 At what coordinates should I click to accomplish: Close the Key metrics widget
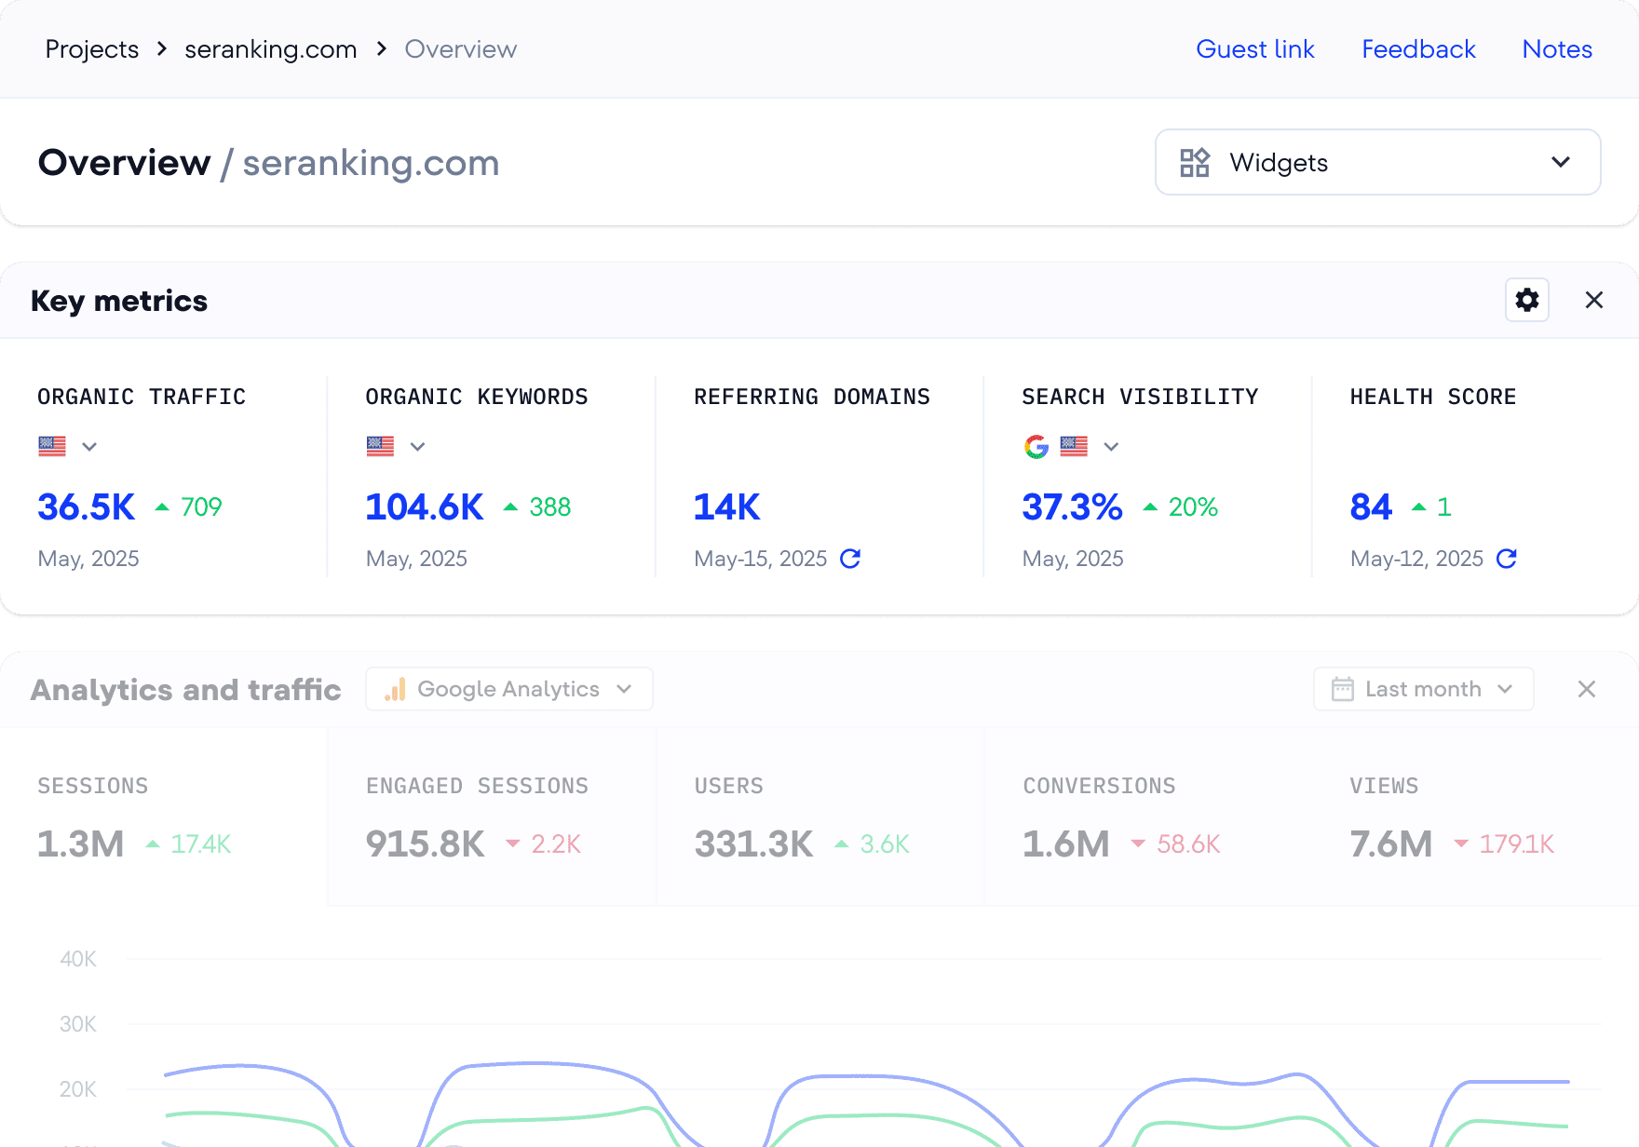click(x=1595, y=300)
